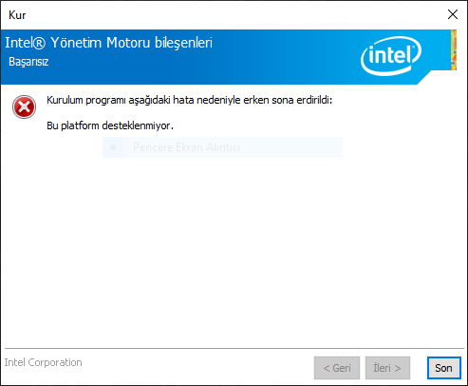Click the Intel logo in header
This screenshot has height=386, width=468.
pos(391,56)
